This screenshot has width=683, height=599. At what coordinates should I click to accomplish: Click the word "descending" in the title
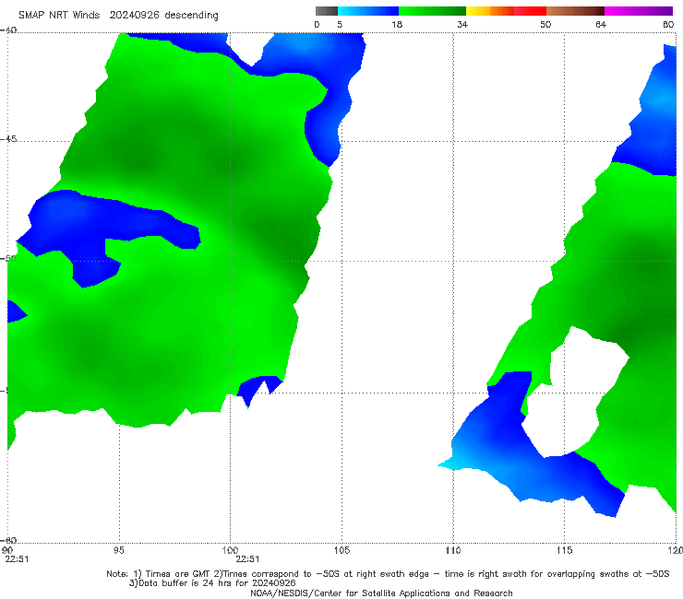coord(192,16)
